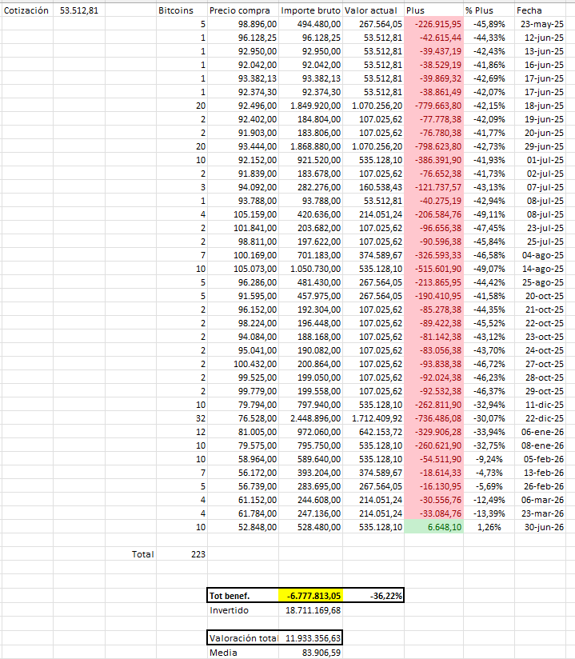
Task: Click the red Plus cell -226.915,95
Action: (433, 24)
